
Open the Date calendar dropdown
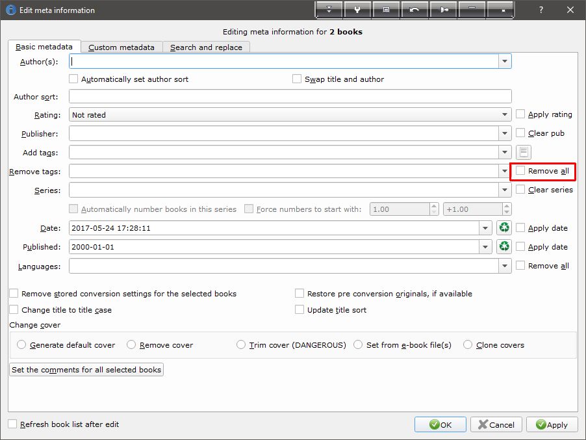[x=485, y=228]
